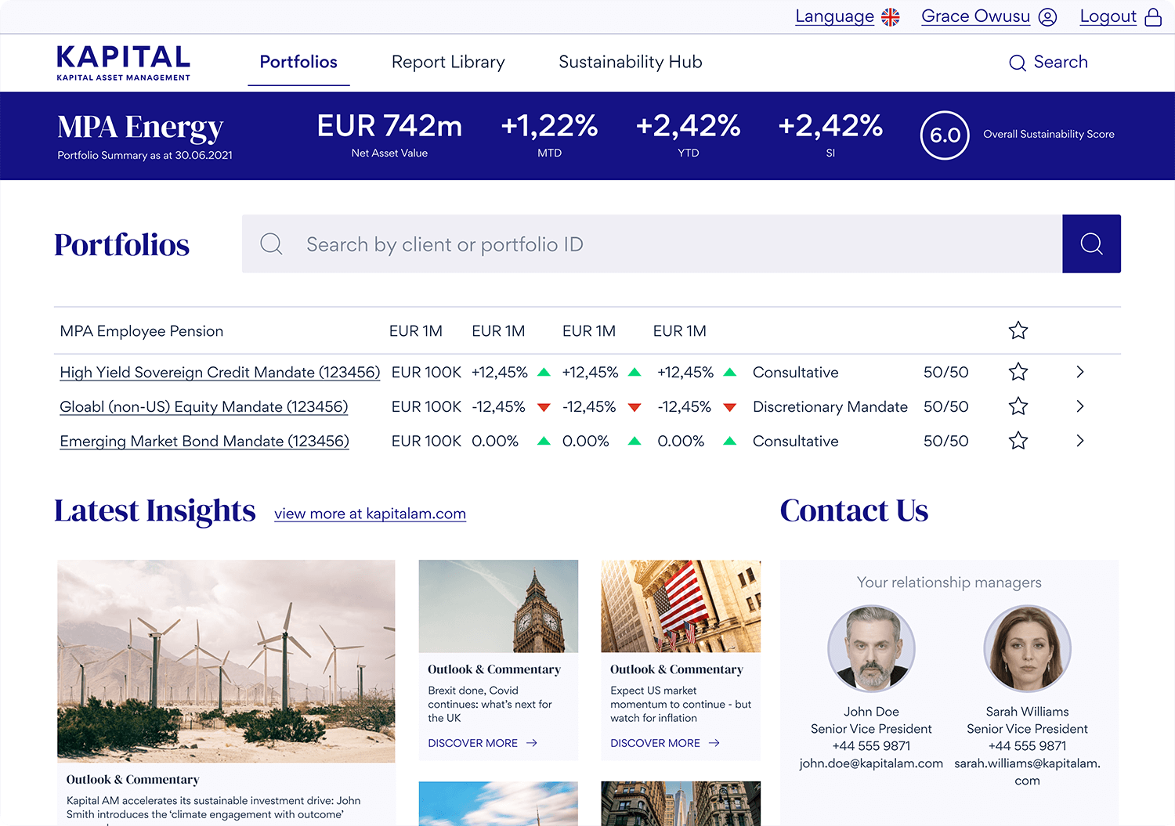1175x826 pixels.
Task: Click arrow icon after Brexit Discover More
Action: point(532,743)
